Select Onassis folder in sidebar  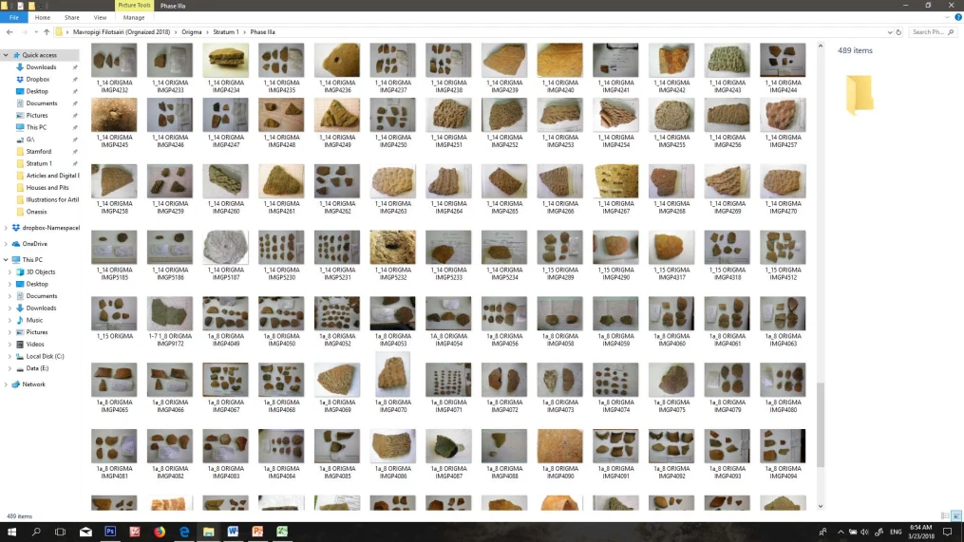click(36, 212)
